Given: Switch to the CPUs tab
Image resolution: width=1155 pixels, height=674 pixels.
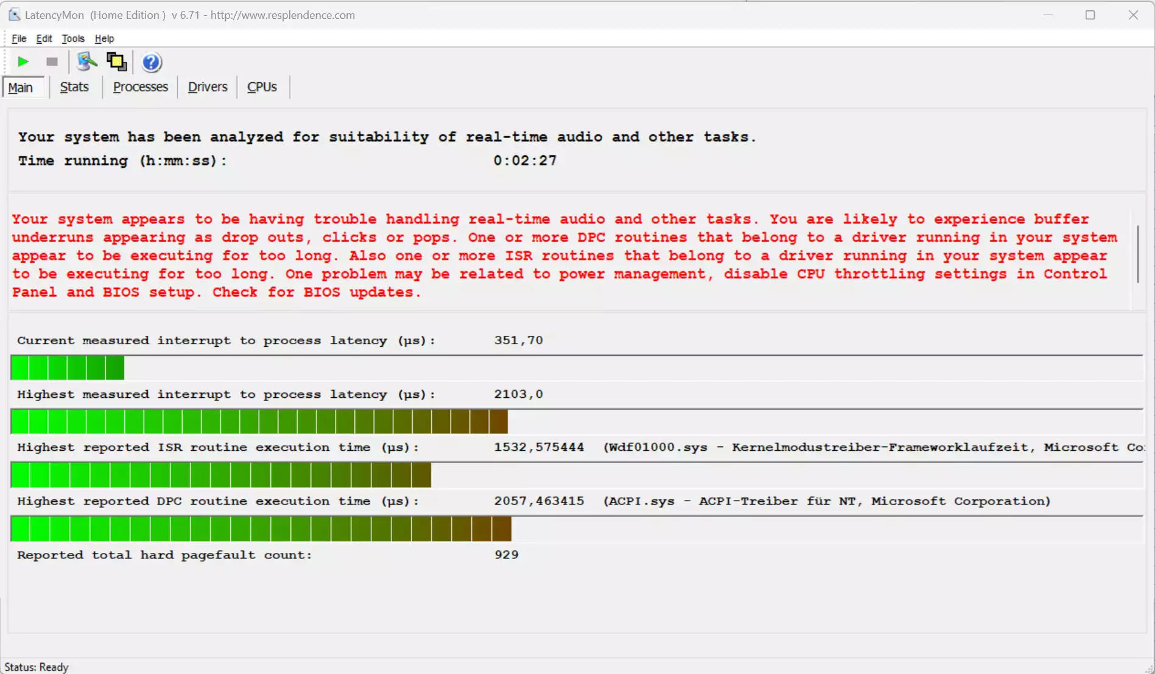Looking at the screenshot, I should pos(262,87).
